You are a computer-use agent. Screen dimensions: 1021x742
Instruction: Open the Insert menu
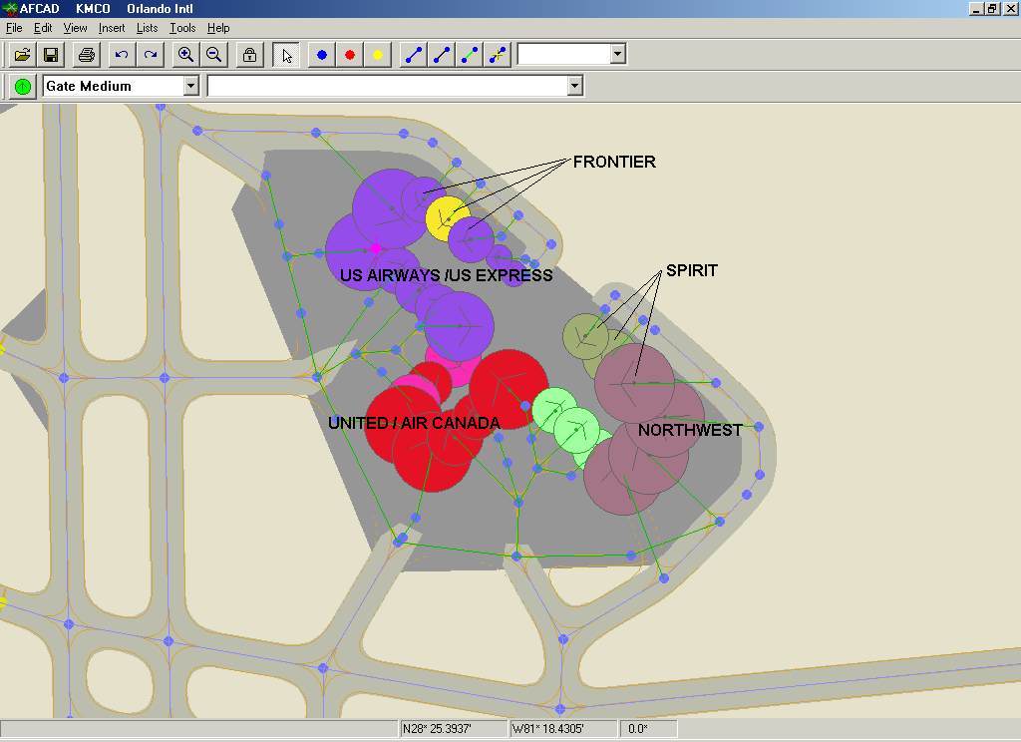[x=112, y=28]
